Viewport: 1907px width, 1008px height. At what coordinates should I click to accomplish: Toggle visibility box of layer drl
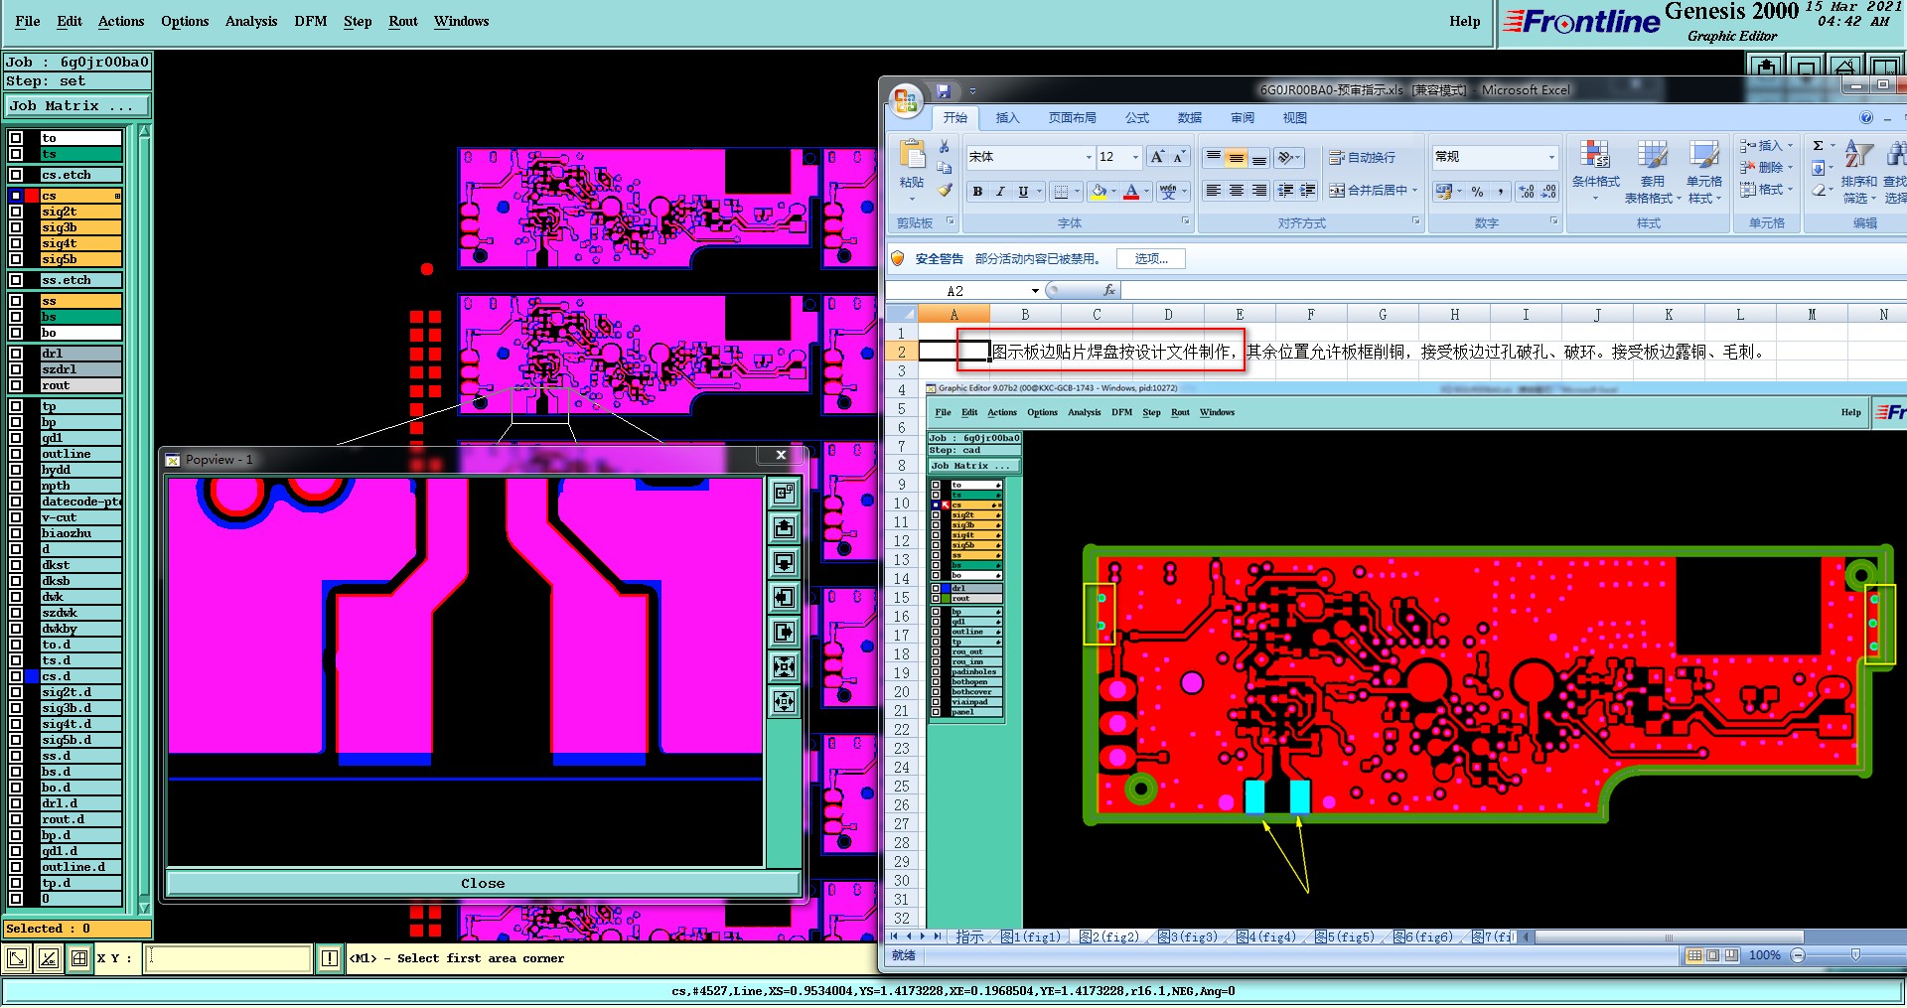point(16,354)
